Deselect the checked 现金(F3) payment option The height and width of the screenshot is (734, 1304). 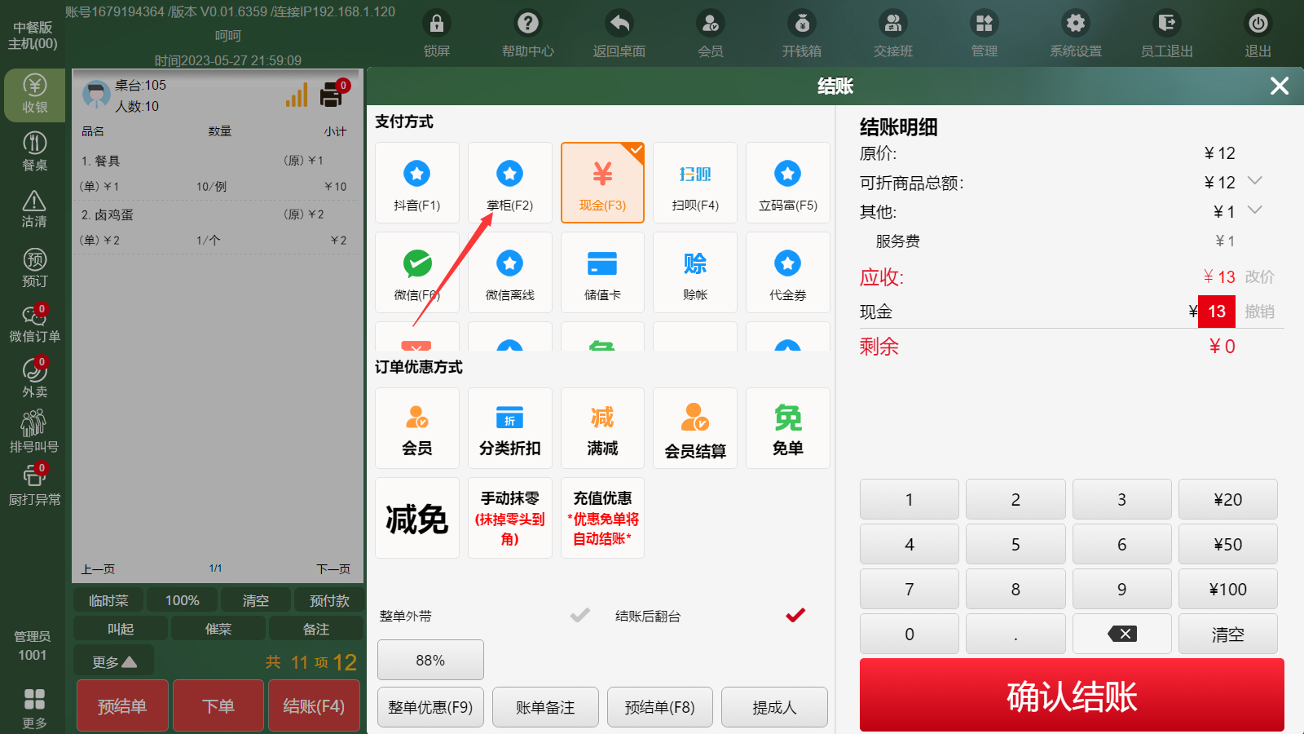602,183
